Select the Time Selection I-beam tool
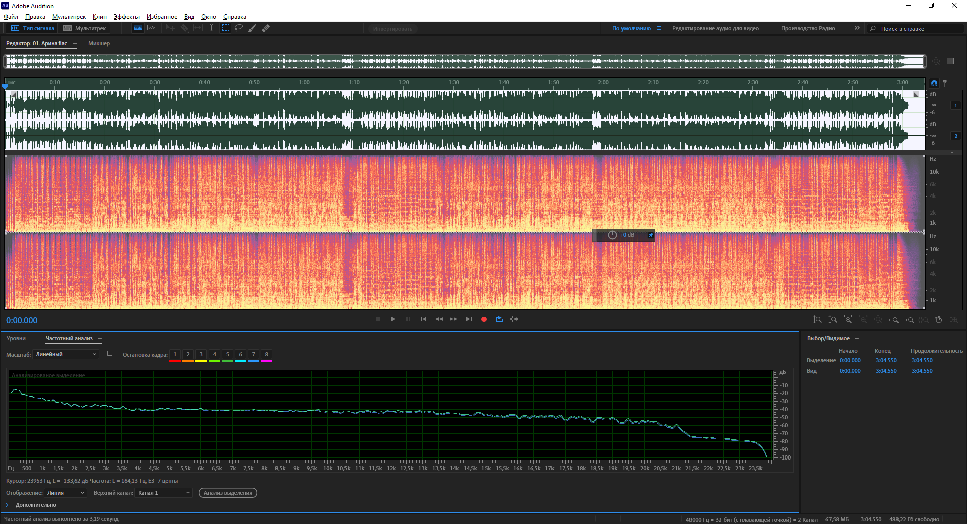967x524 pixels. coord(212,28)
